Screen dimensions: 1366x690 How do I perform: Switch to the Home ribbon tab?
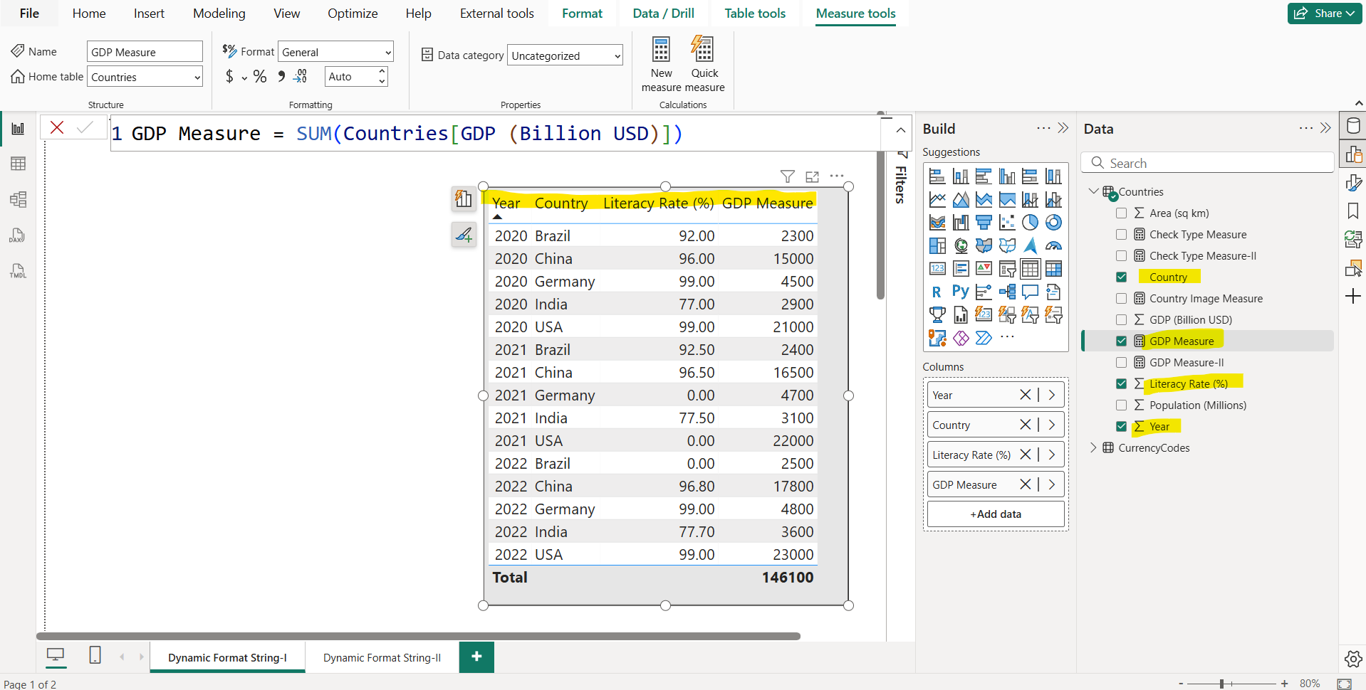click(x=88, y=13)
